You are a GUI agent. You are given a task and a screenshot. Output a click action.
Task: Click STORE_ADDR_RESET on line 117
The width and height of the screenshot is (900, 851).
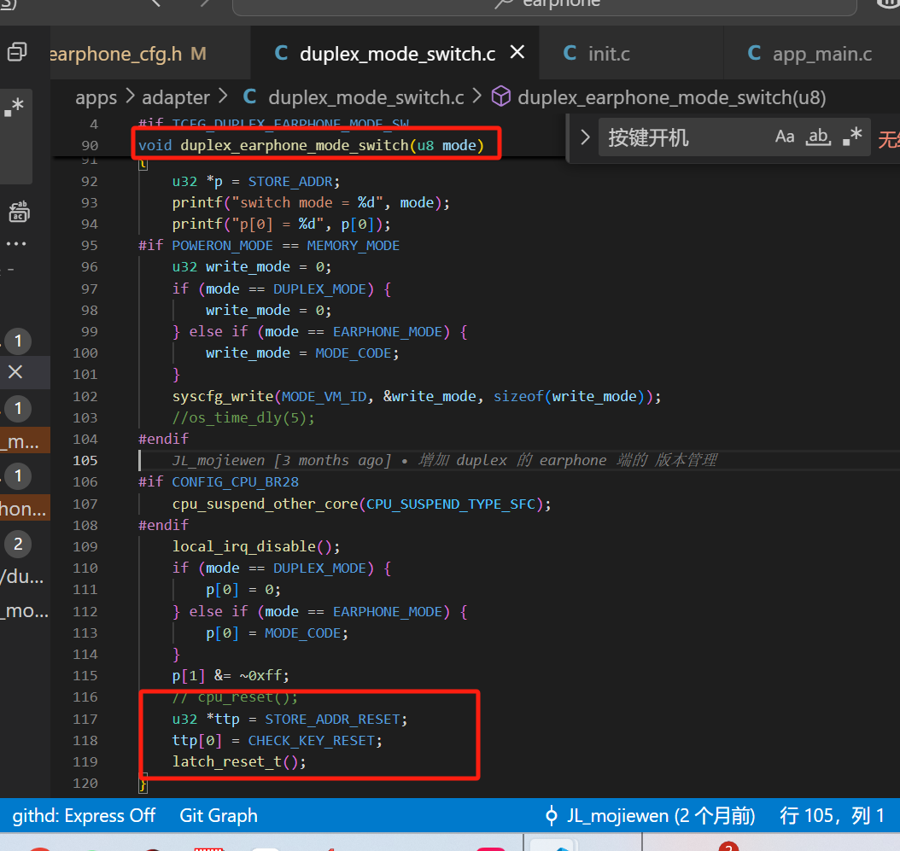pyautogui.click(x=332, y=719)
